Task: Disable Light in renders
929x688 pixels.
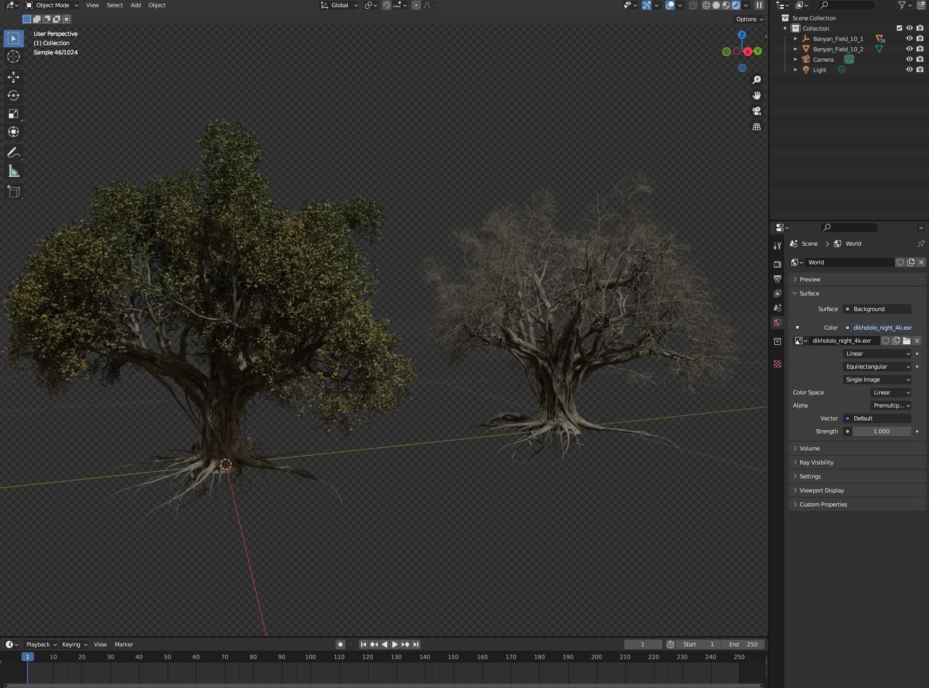Action: tap(920, 69)
